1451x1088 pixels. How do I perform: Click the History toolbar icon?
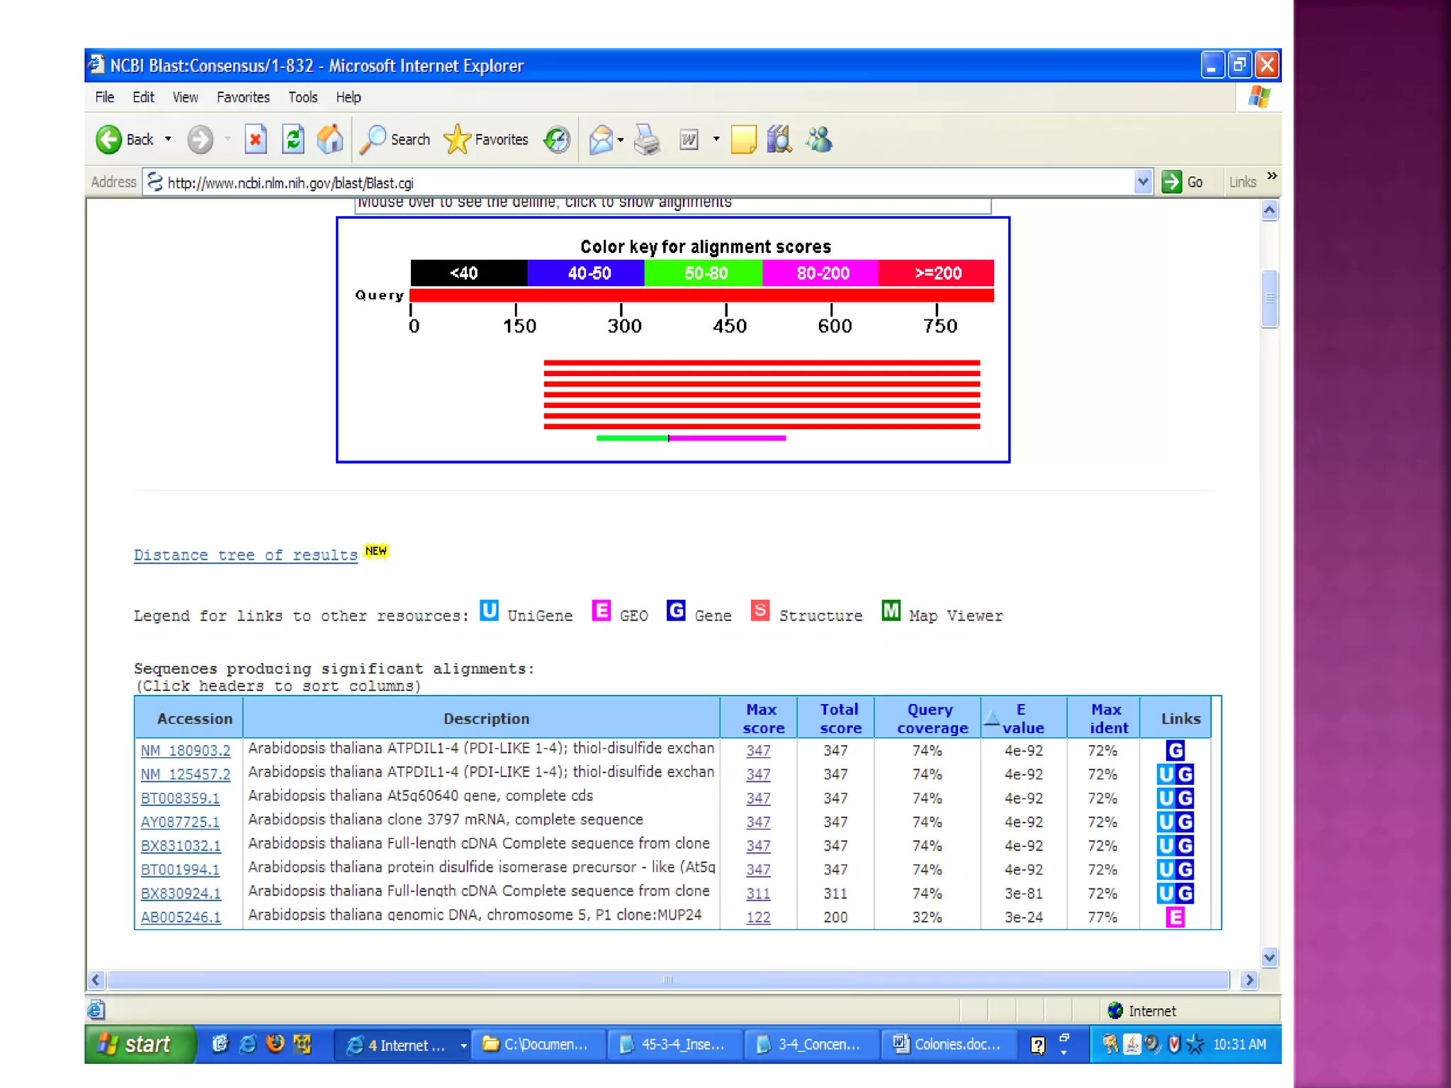557,140
